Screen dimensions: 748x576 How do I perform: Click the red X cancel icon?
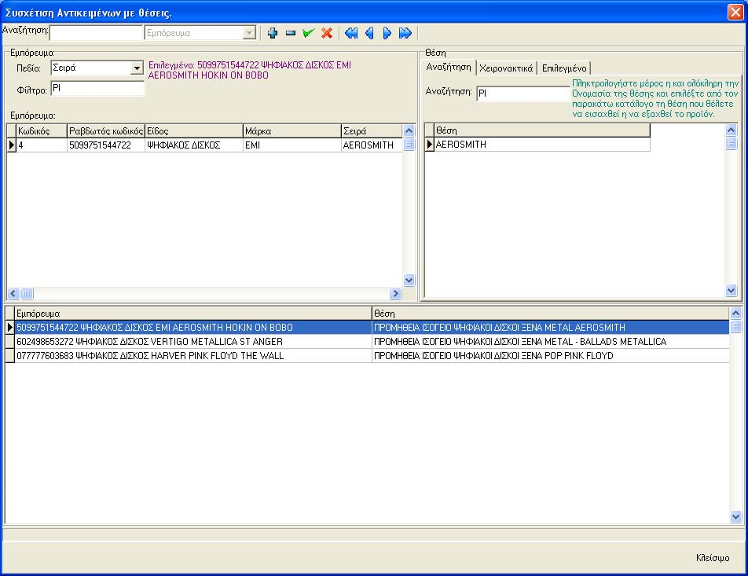coord(327,33)
